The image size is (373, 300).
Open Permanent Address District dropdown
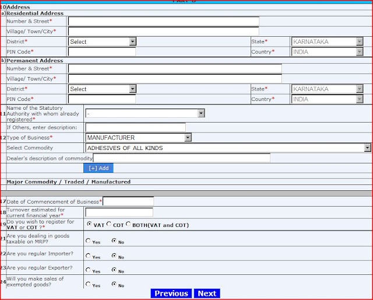[x=103, y=89]
